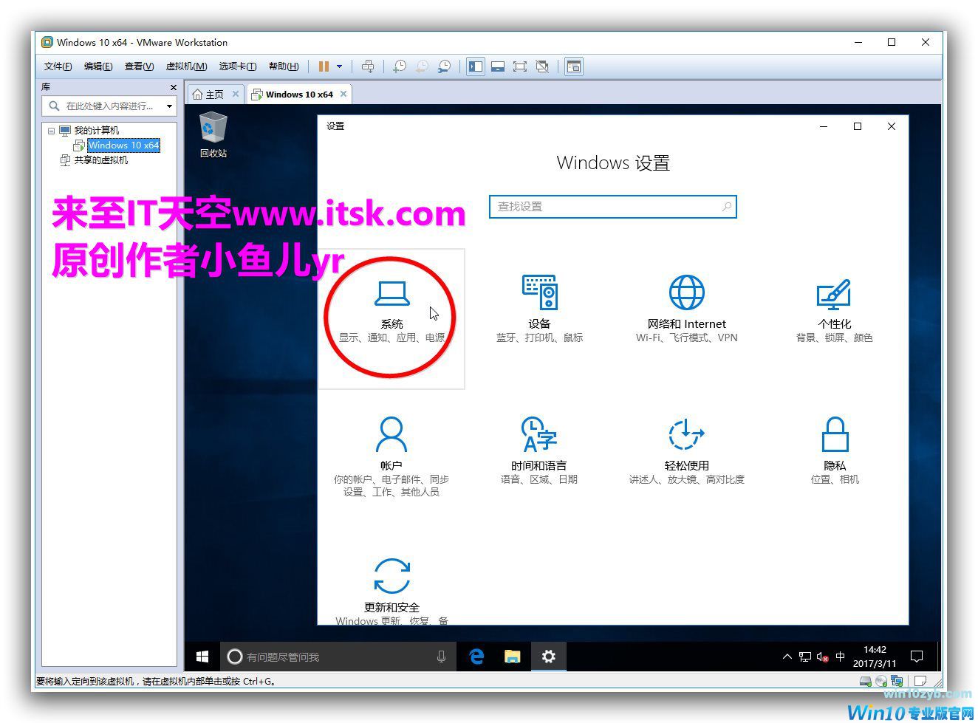Screen dimensions: 978x723
Task: Open the 更新和安全 settings category
Action: pyautogui.click(x=391, y=591)
